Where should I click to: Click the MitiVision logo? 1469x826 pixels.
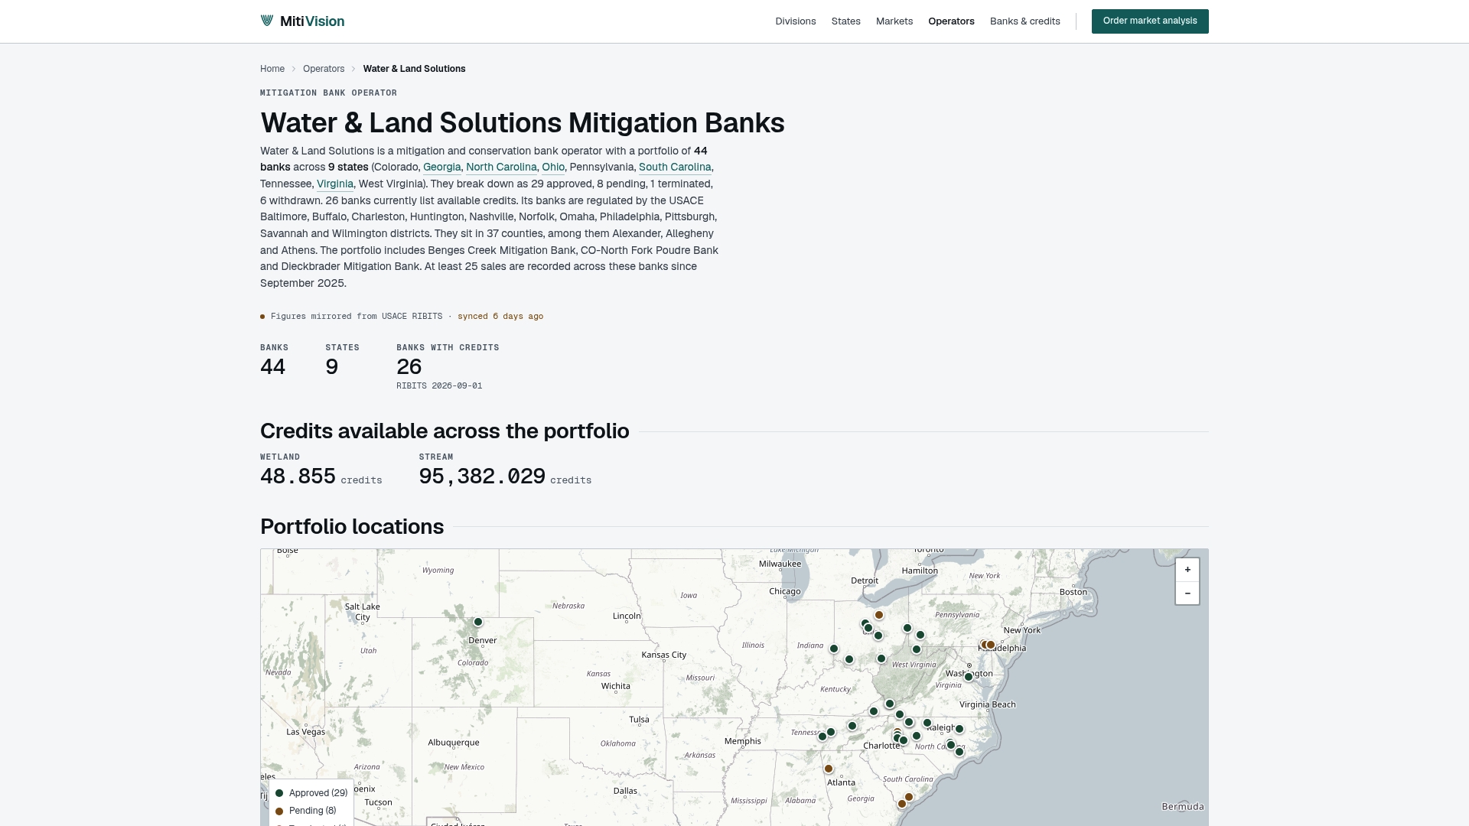[302, 21]
